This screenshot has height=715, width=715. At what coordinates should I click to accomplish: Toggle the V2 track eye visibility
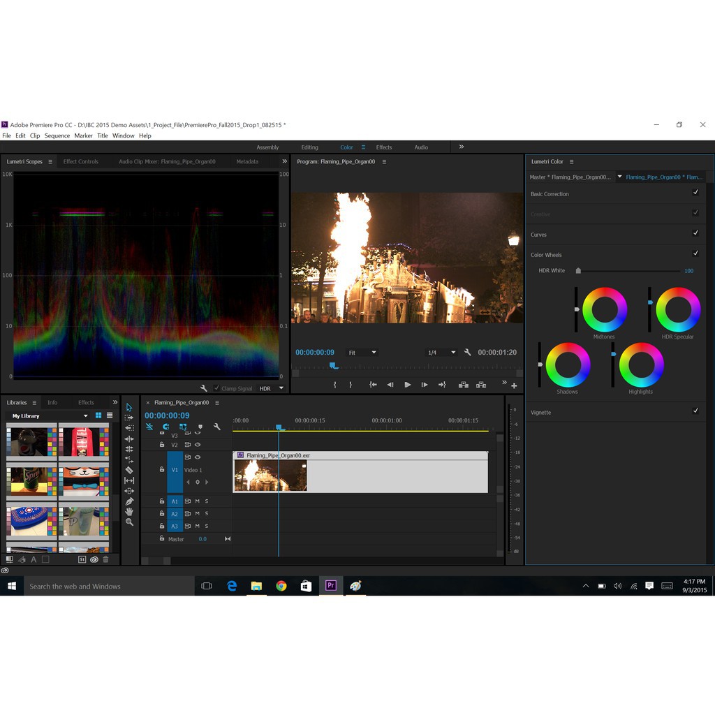198,445
